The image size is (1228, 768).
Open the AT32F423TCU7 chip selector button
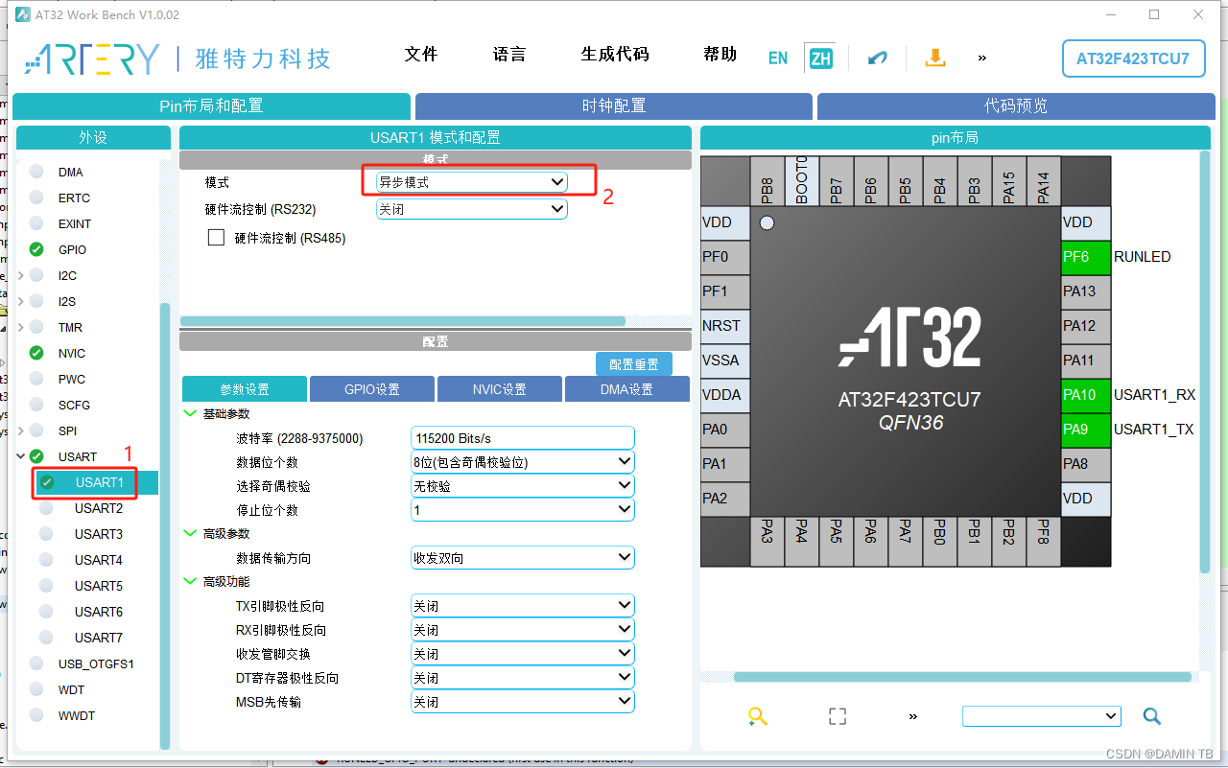(1133, 58)
